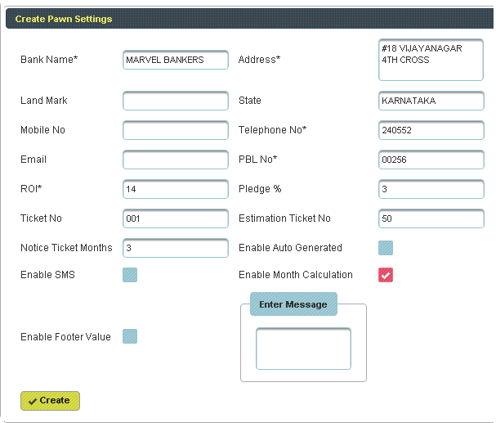Click the State input field
The image size is (496, 423).
[x=431, y=101]
